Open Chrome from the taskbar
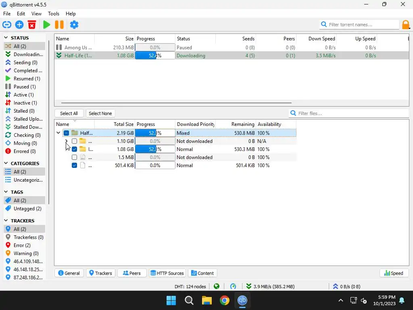Screen dimensions: 413x310 coord(224,300)
